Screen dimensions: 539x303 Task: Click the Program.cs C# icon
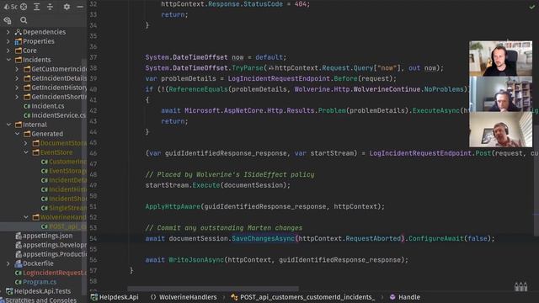tap(19, 282)
